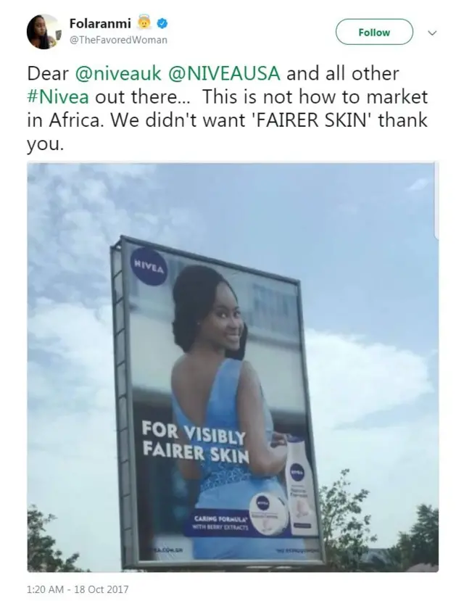The height and width of the screenshot is (601, 464).
Task: Click the blue verified badge icon
Action: pyautogui.click(x=164, y=22)
